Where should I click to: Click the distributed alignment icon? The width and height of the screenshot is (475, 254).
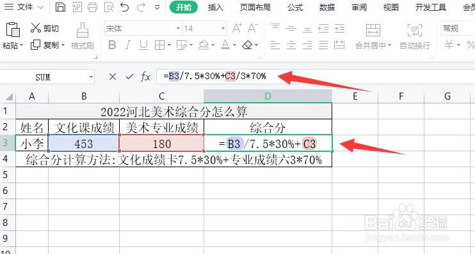[339, 45]
